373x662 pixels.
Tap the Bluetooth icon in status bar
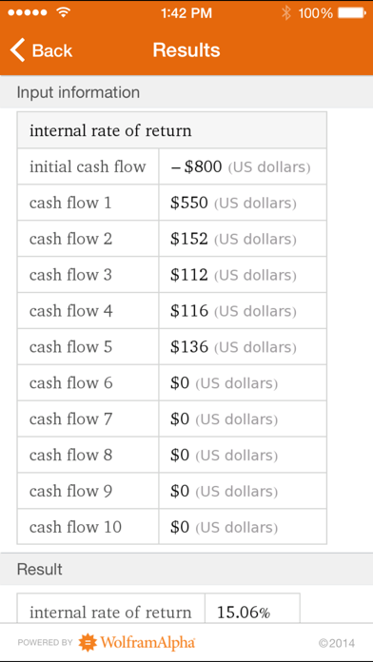[286, 13]
